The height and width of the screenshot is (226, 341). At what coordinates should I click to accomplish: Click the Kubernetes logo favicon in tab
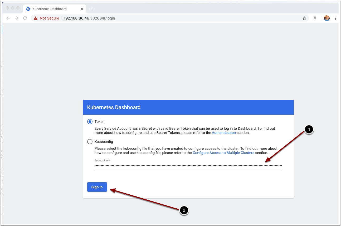pos(28,9)
